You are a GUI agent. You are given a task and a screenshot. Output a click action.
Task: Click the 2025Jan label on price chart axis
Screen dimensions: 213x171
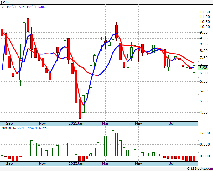coord(76,123)
